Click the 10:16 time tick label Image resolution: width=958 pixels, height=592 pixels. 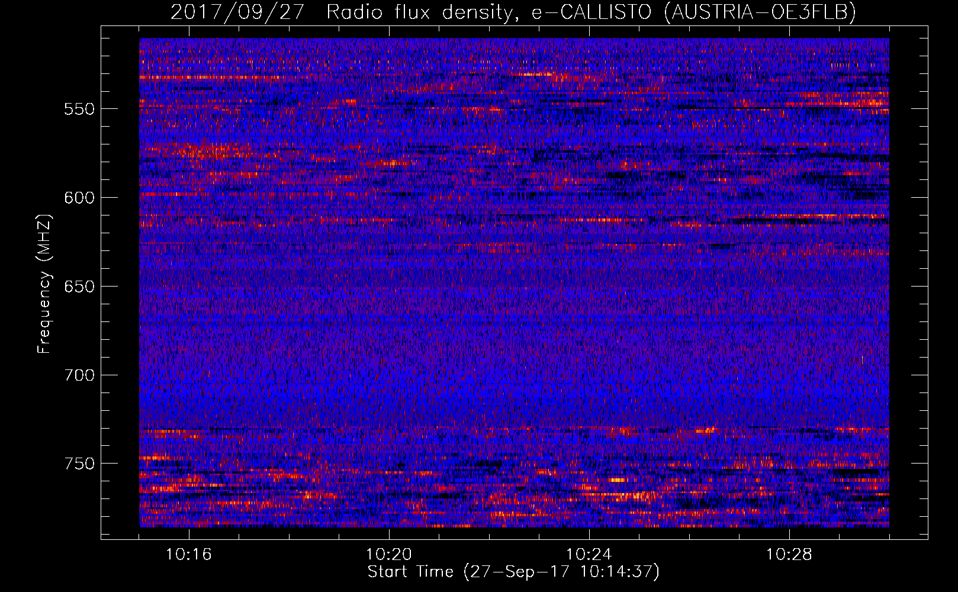(189, 555)
